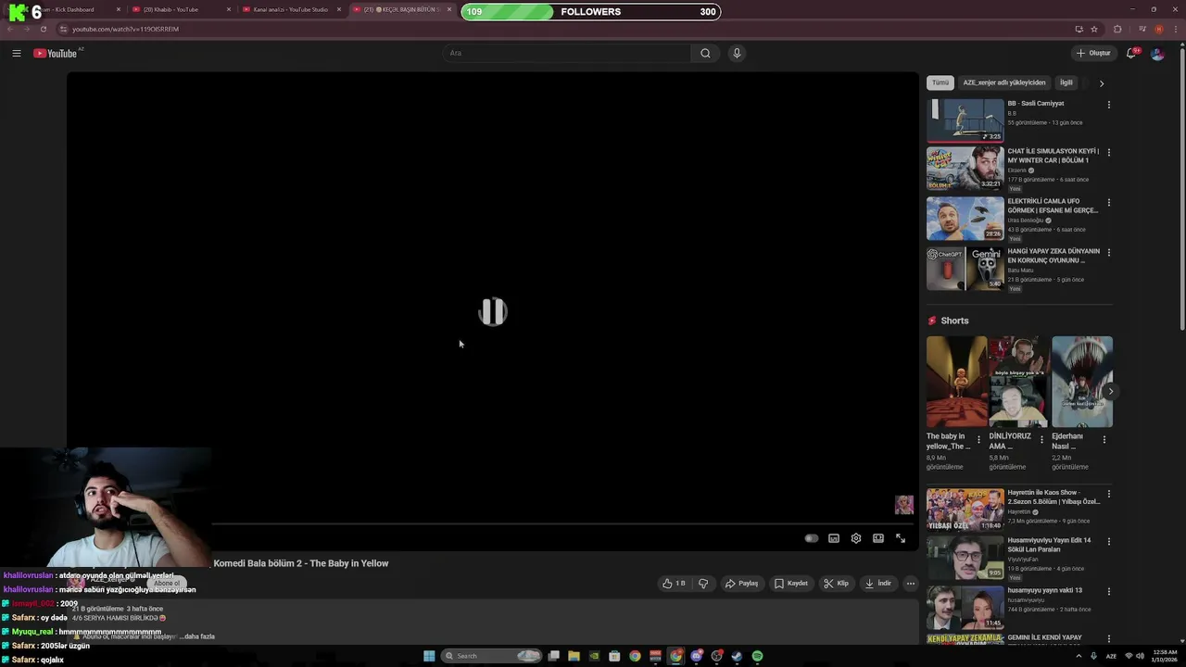This screenshot has width=1186, height=667.
Task: Select the Tümü filter chip
Action: tap(940, 82)
